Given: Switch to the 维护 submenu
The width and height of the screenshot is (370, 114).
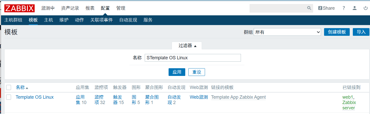Looking at the screenshot, I should tap(64, 20).
